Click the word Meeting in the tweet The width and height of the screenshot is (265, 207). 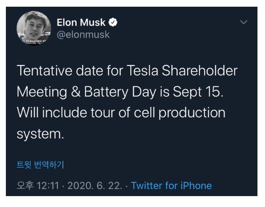(x=42, y=92)
